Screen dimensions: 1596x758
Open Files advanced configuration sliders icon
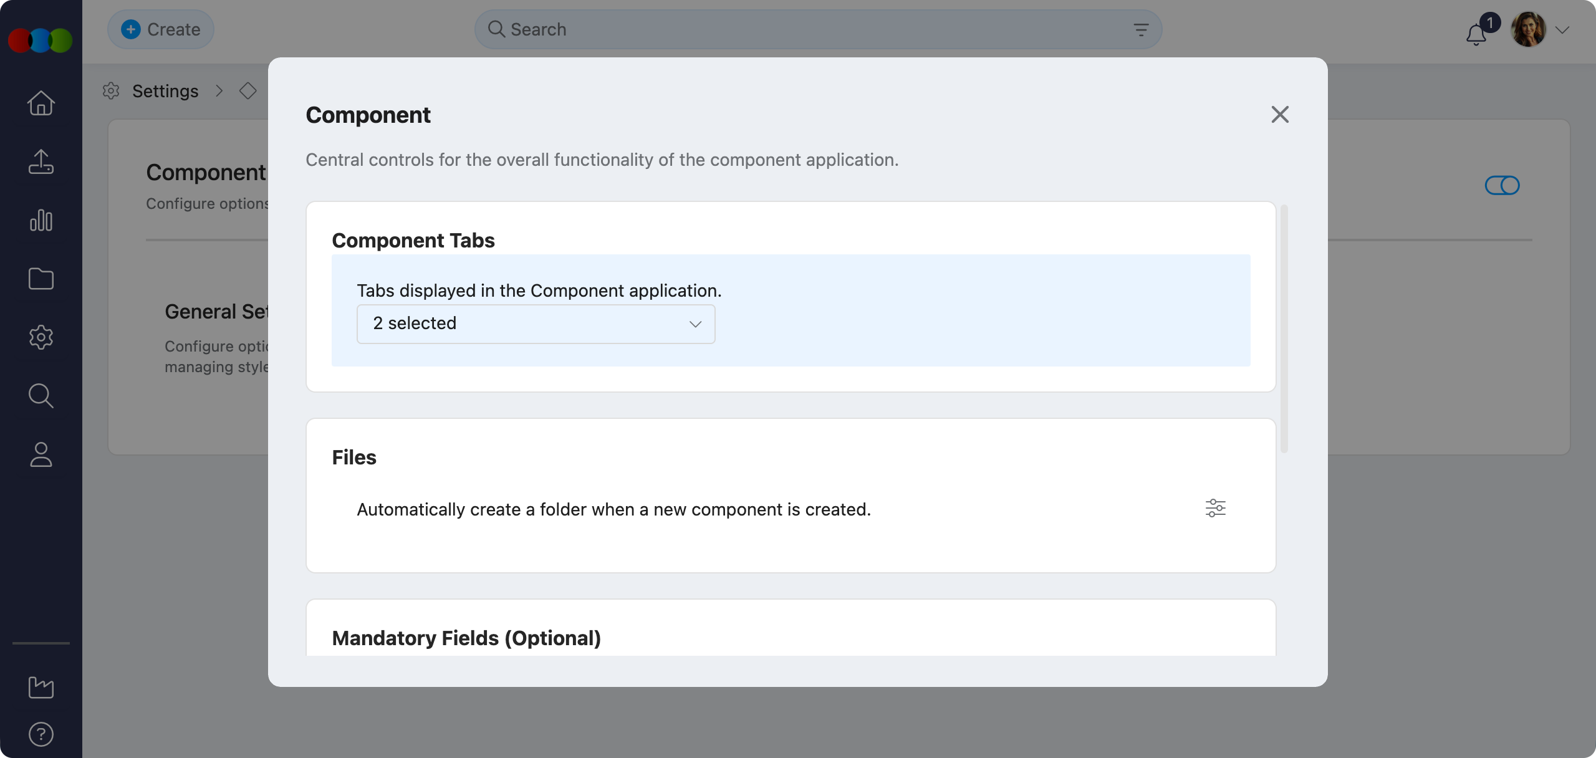(1215, 508)
